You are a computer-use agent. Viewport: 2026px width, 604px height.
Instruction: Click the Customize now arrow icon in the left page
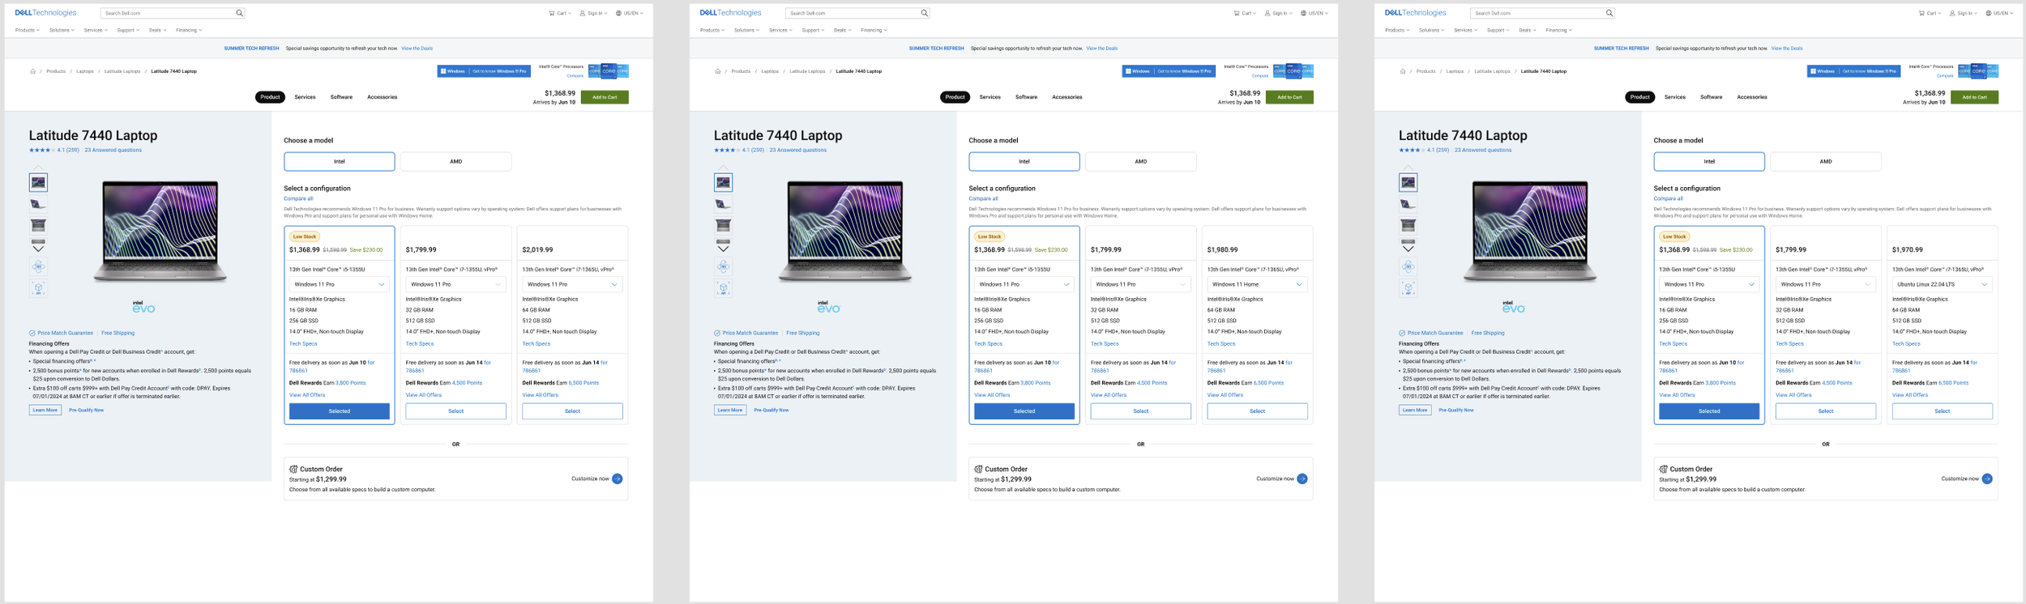(x=618, y=479)
